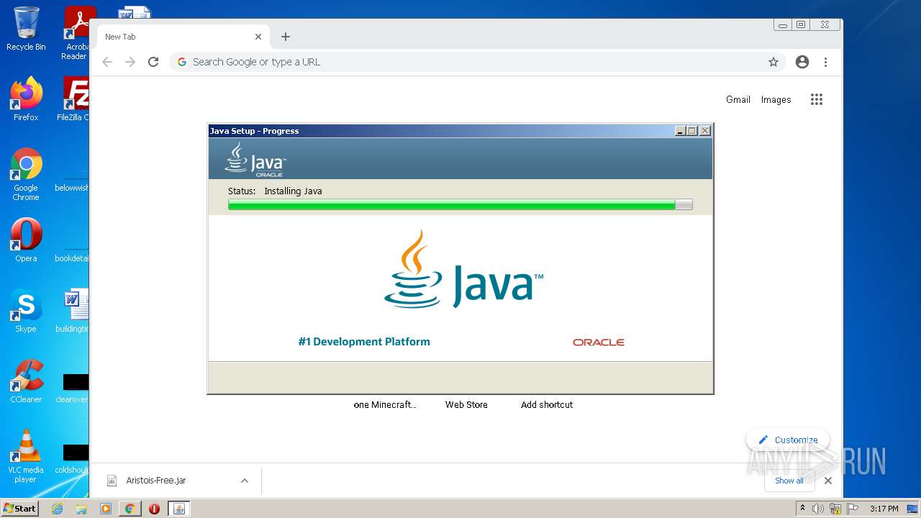Viewport: 921px width, 518px height.
Task: Expand download options chevron for Aristois-Free.jar
Action: [245, 481]
